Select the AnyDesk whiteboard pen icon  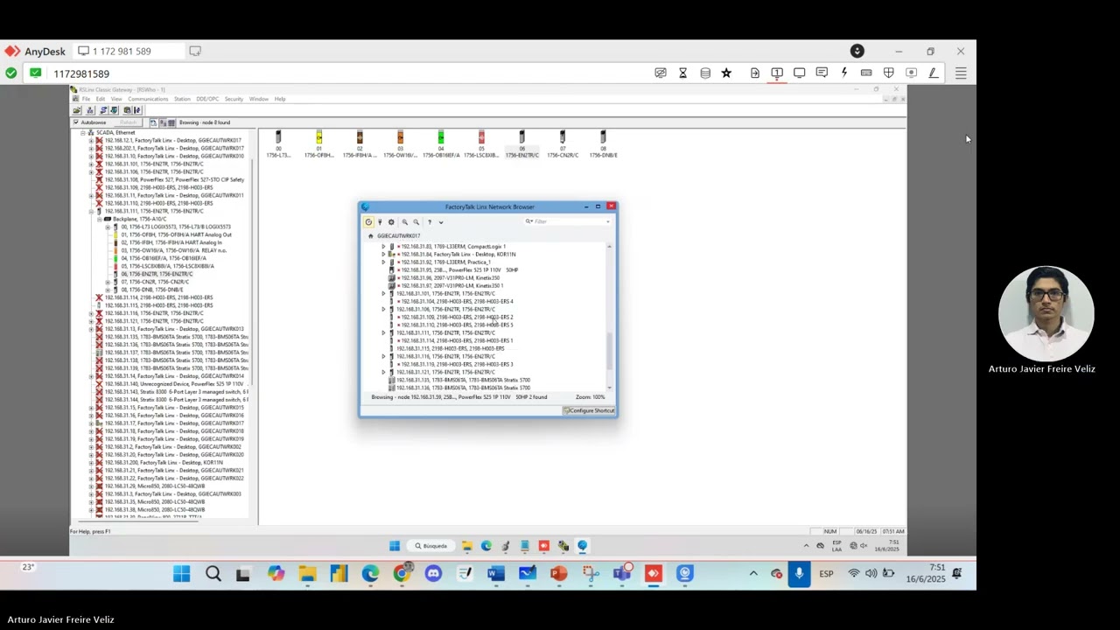coord(934,73)
